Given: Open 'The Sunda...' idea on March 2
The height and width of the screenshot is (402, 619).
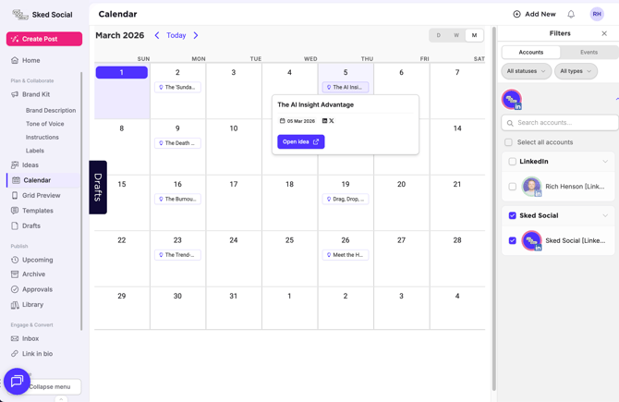Looking at the screenshot, I should (177, 87).
